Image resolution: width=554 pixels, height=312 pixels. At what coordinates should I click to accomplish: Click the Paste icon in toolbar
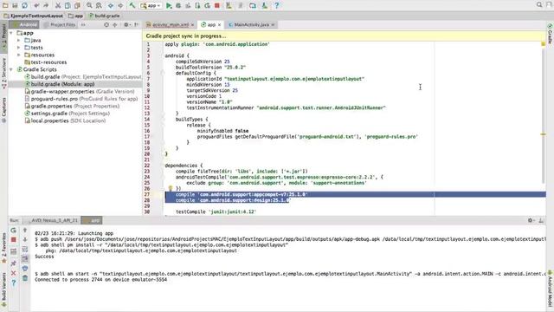[77, 5]
